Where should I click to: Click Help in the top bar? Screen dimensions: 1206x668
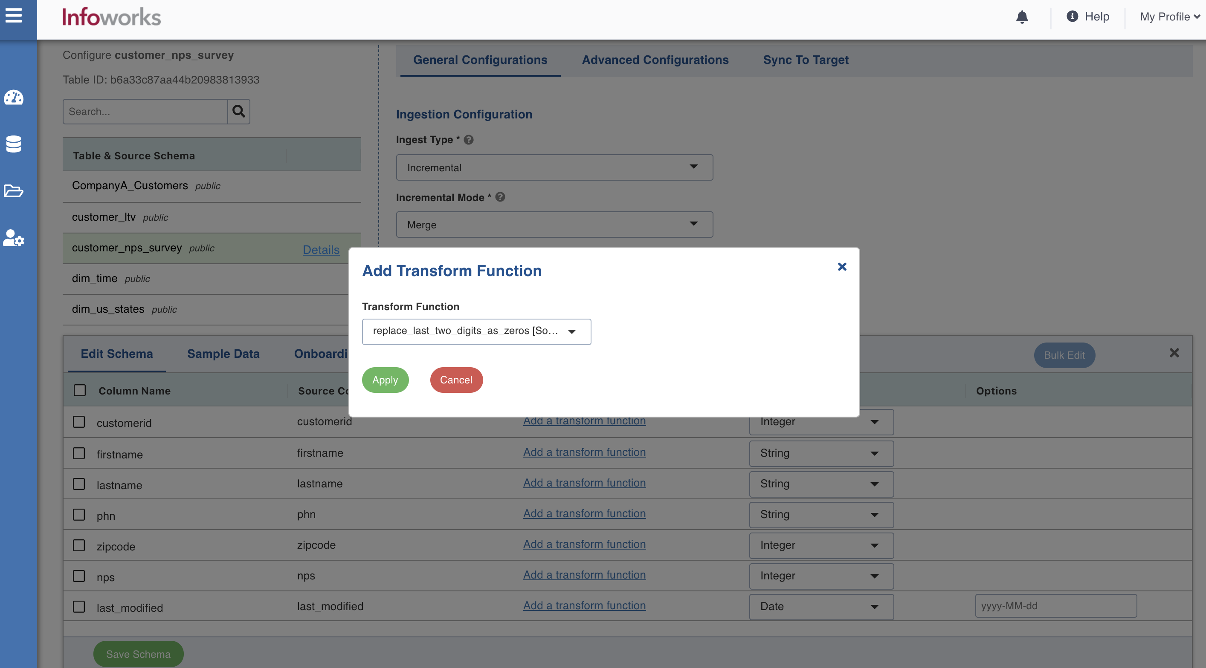pyautogui.click(x=1097, y=17)
